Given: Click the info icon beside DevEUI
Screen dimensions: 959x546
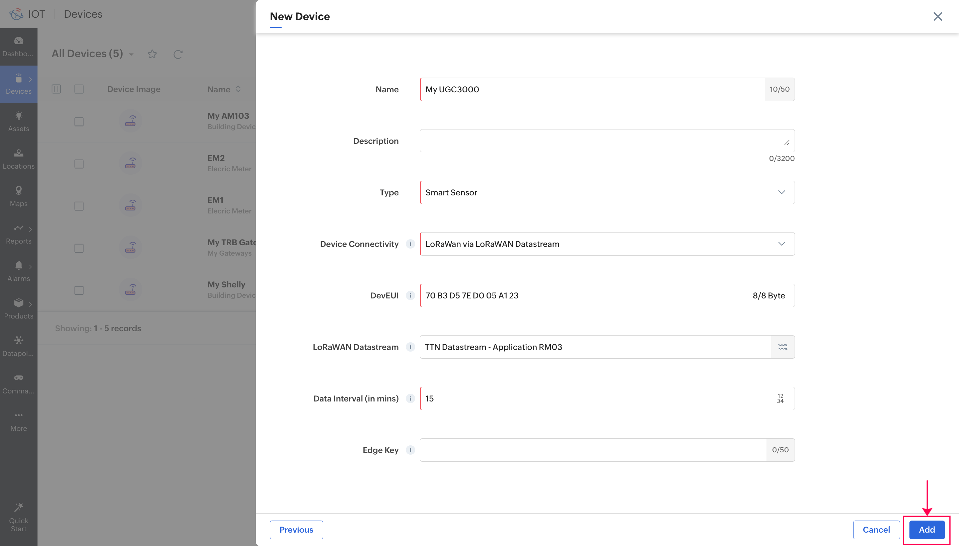Looking at the screenshot, I should (410, 295).
